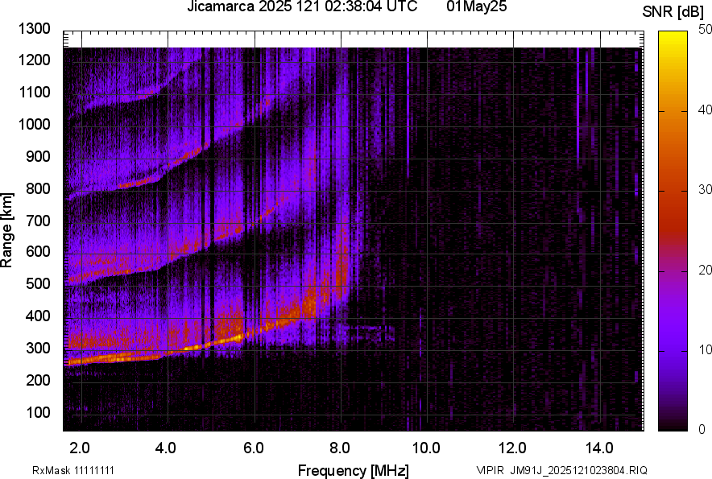Click the range tick label 700
This screenshot has height=479, width=712.
pyautogui.click(x=38, y=221)
